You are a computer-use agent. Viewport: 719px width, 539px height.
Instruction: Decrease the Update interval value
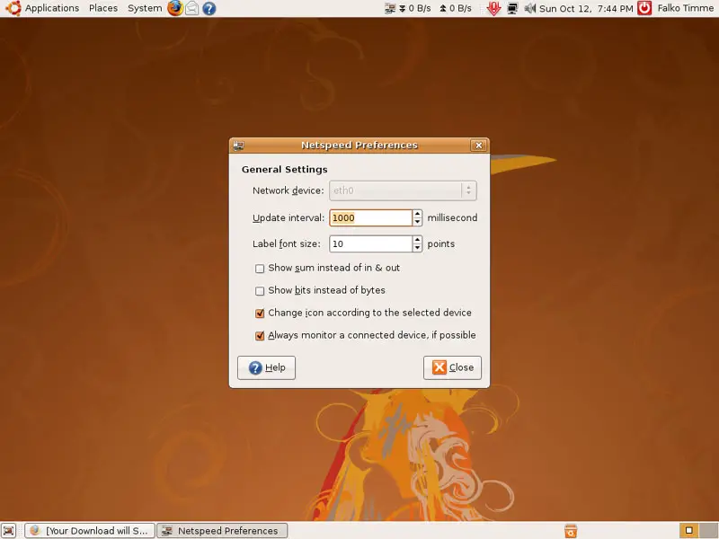[417, 222]
